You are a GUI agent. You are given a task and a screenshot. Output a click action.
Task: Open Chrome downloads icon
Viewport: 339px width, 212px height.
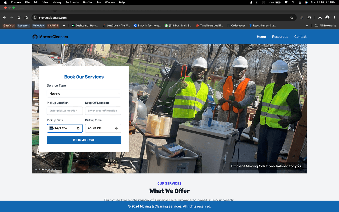click(x=320, y=18)
